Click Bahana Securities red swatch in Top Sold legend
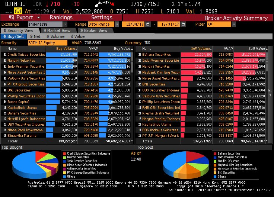 214,153
